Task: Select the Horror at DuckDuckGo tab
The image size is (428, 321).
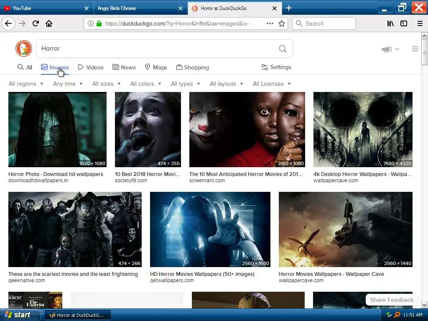Action: 235,8
